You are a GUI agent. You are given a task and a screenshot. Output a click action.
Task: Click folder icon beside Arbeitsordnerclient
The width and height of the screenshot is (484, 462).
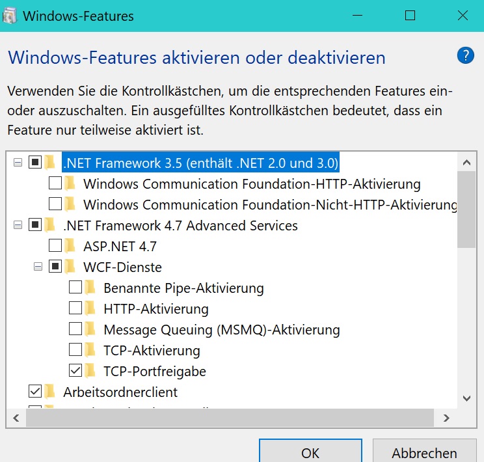point(50,392)
